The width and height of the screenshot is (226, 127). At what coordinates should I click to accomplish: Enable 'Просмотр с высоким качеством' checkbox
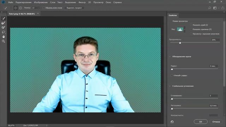[191, 34]
